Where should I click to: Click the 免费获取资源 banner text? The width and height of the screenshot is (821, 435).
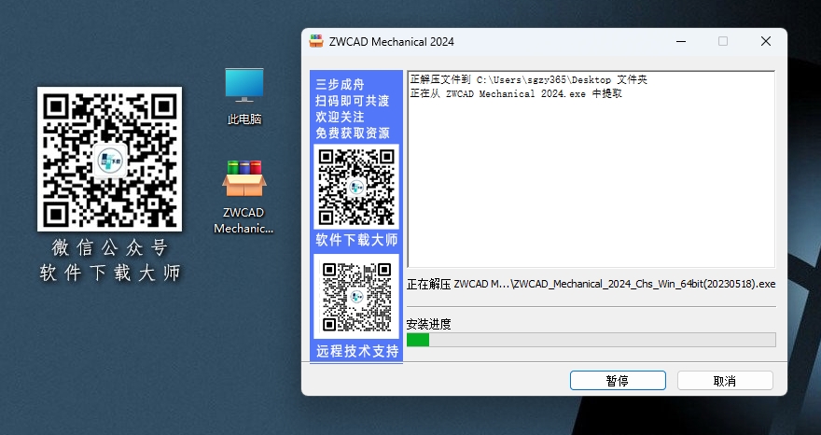353,133
